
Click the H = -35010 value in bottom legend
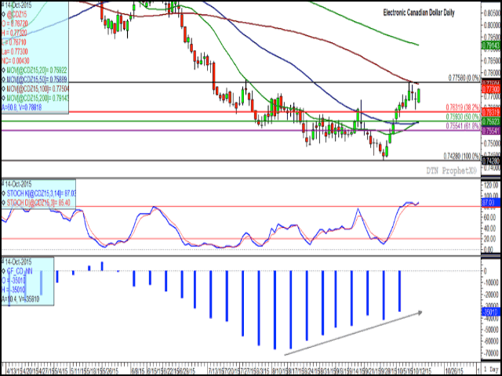(x=13, y=289)
